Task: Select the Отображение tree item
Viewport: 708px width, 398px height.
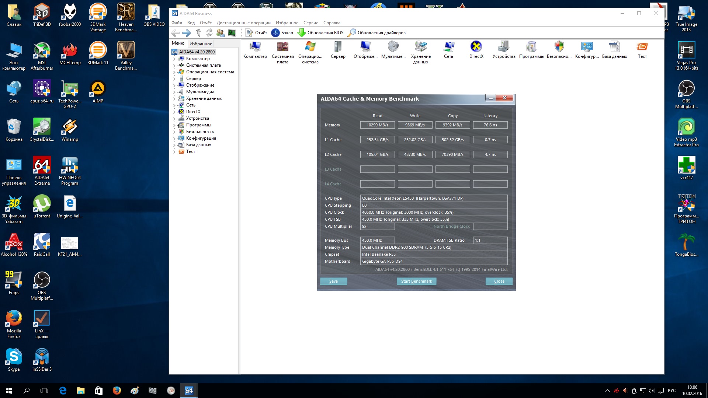Action: pos(200,85)
